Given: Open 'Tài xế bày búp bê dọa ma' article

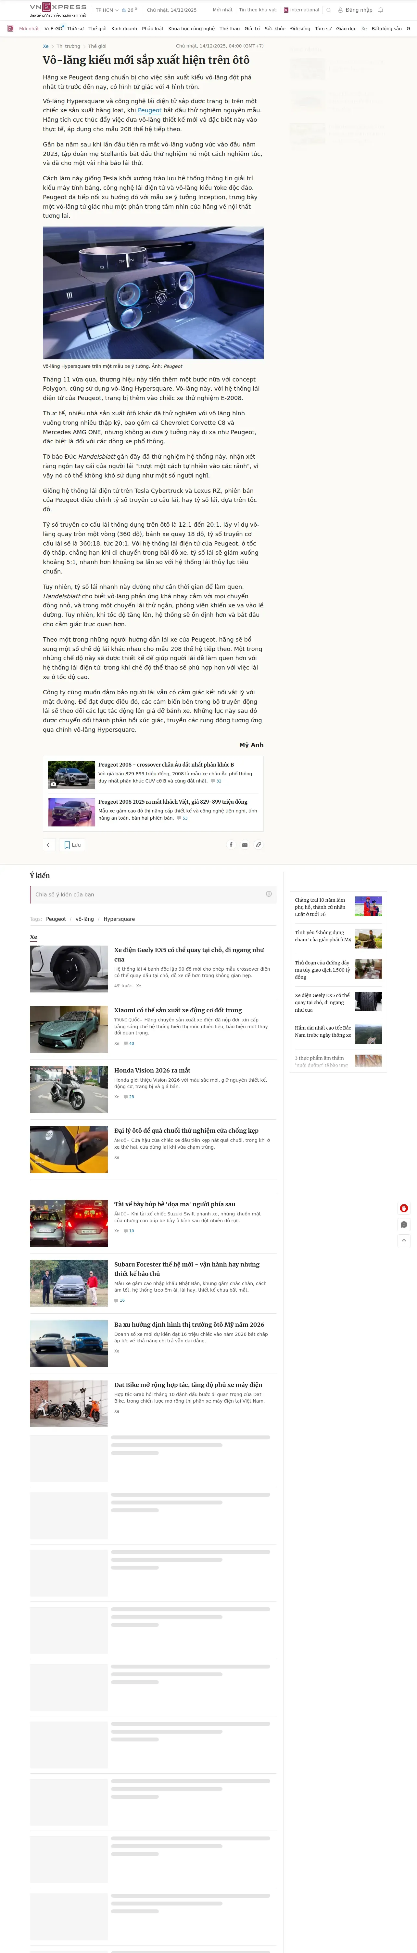Looking at the screenshot, I should 175,1204.
